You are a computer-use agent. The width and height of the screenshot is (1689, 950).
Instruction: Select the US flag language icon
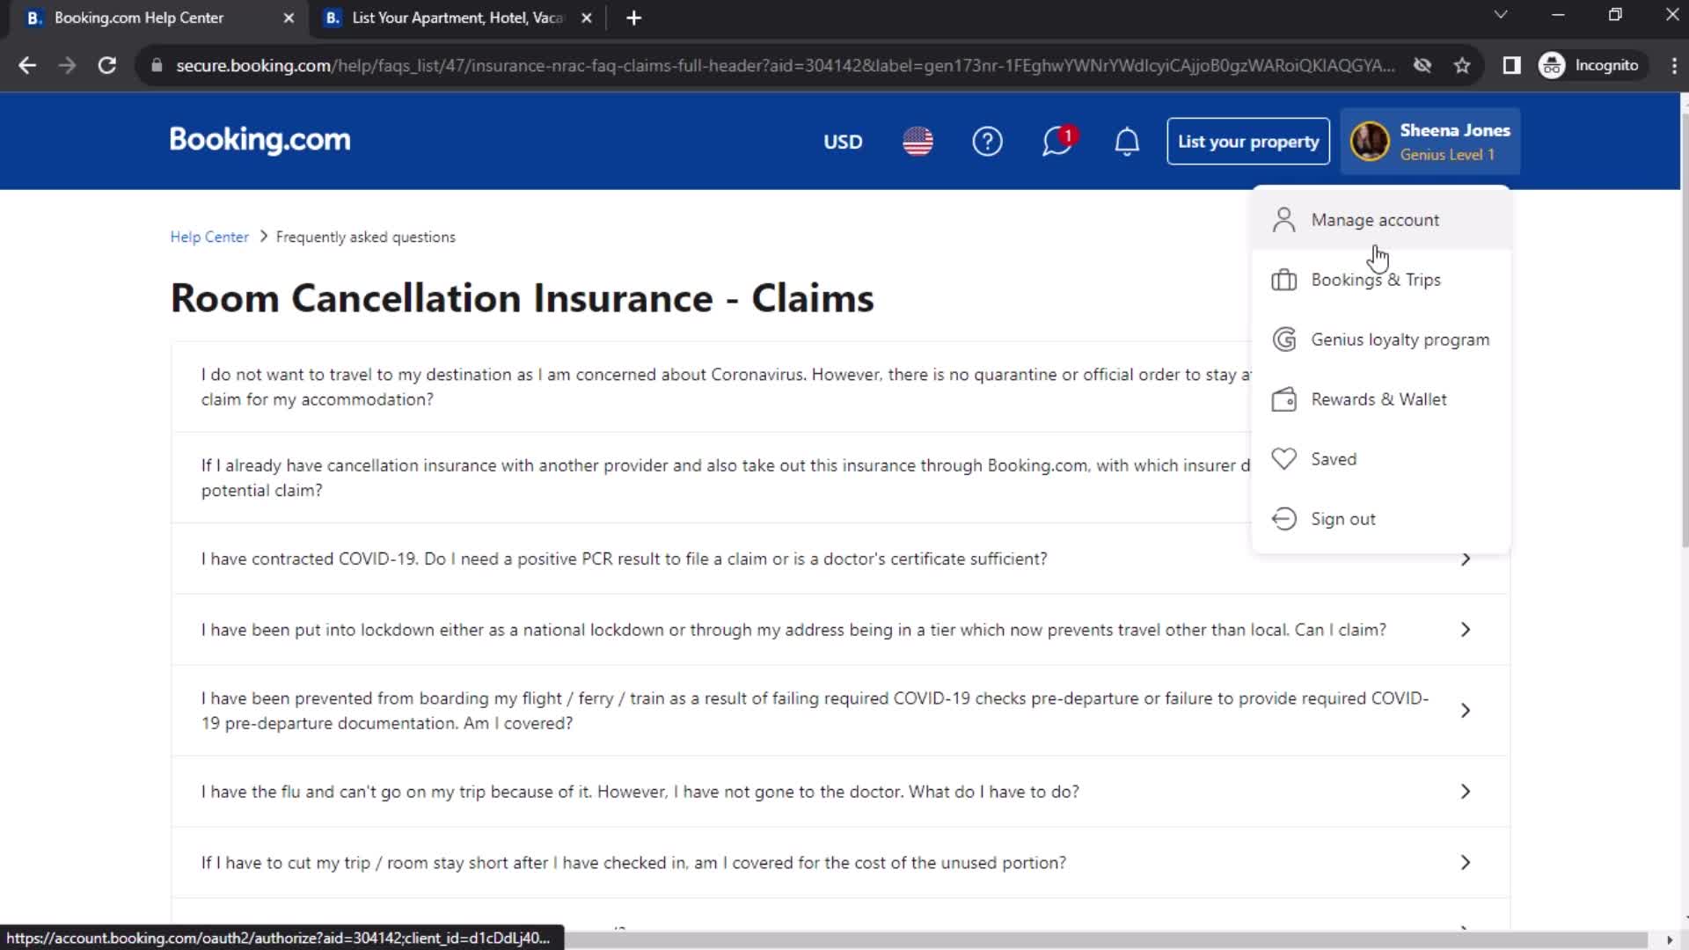(918, 142)
